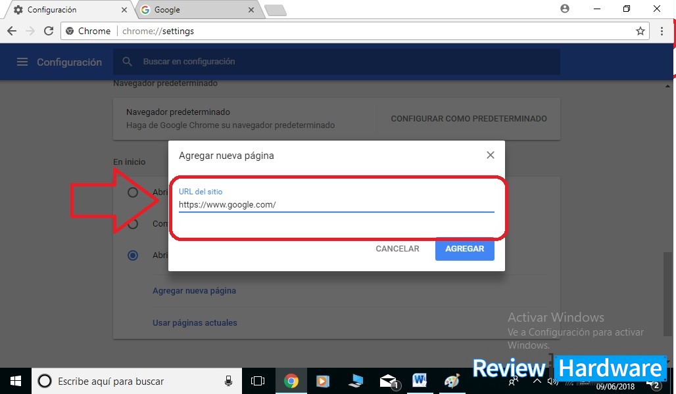Open the computer icon on the taskbar
The image size is (676, 394).
356,381
